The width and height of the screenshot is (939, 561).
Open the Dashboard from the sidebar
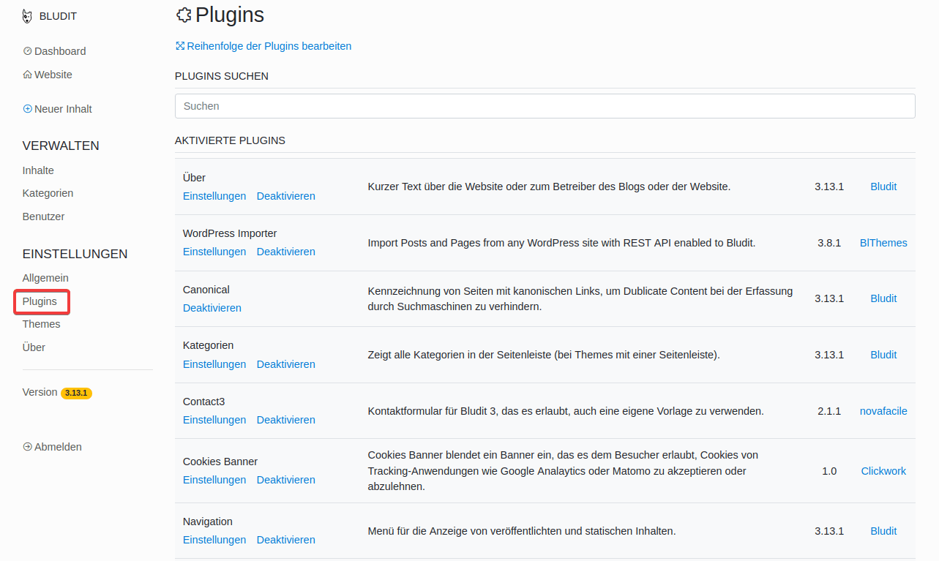pyautogui.click(x=59, y=51)
